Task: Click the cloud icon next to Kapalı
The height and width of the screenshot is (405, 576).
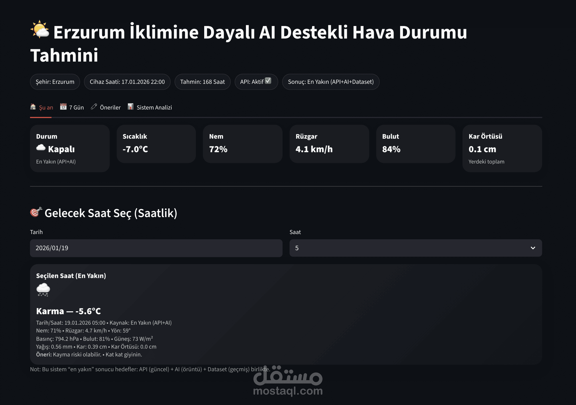Action: coord(41,148)
